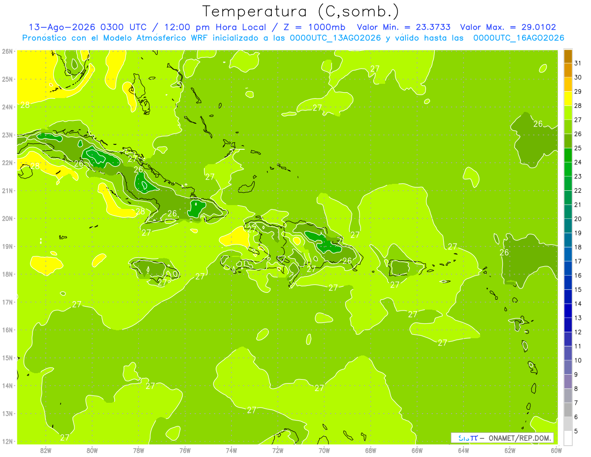This screenshot has width=591, height=457.
Task: Click the pressure level "Z = 1000mb"
Action: click(314, 27)
